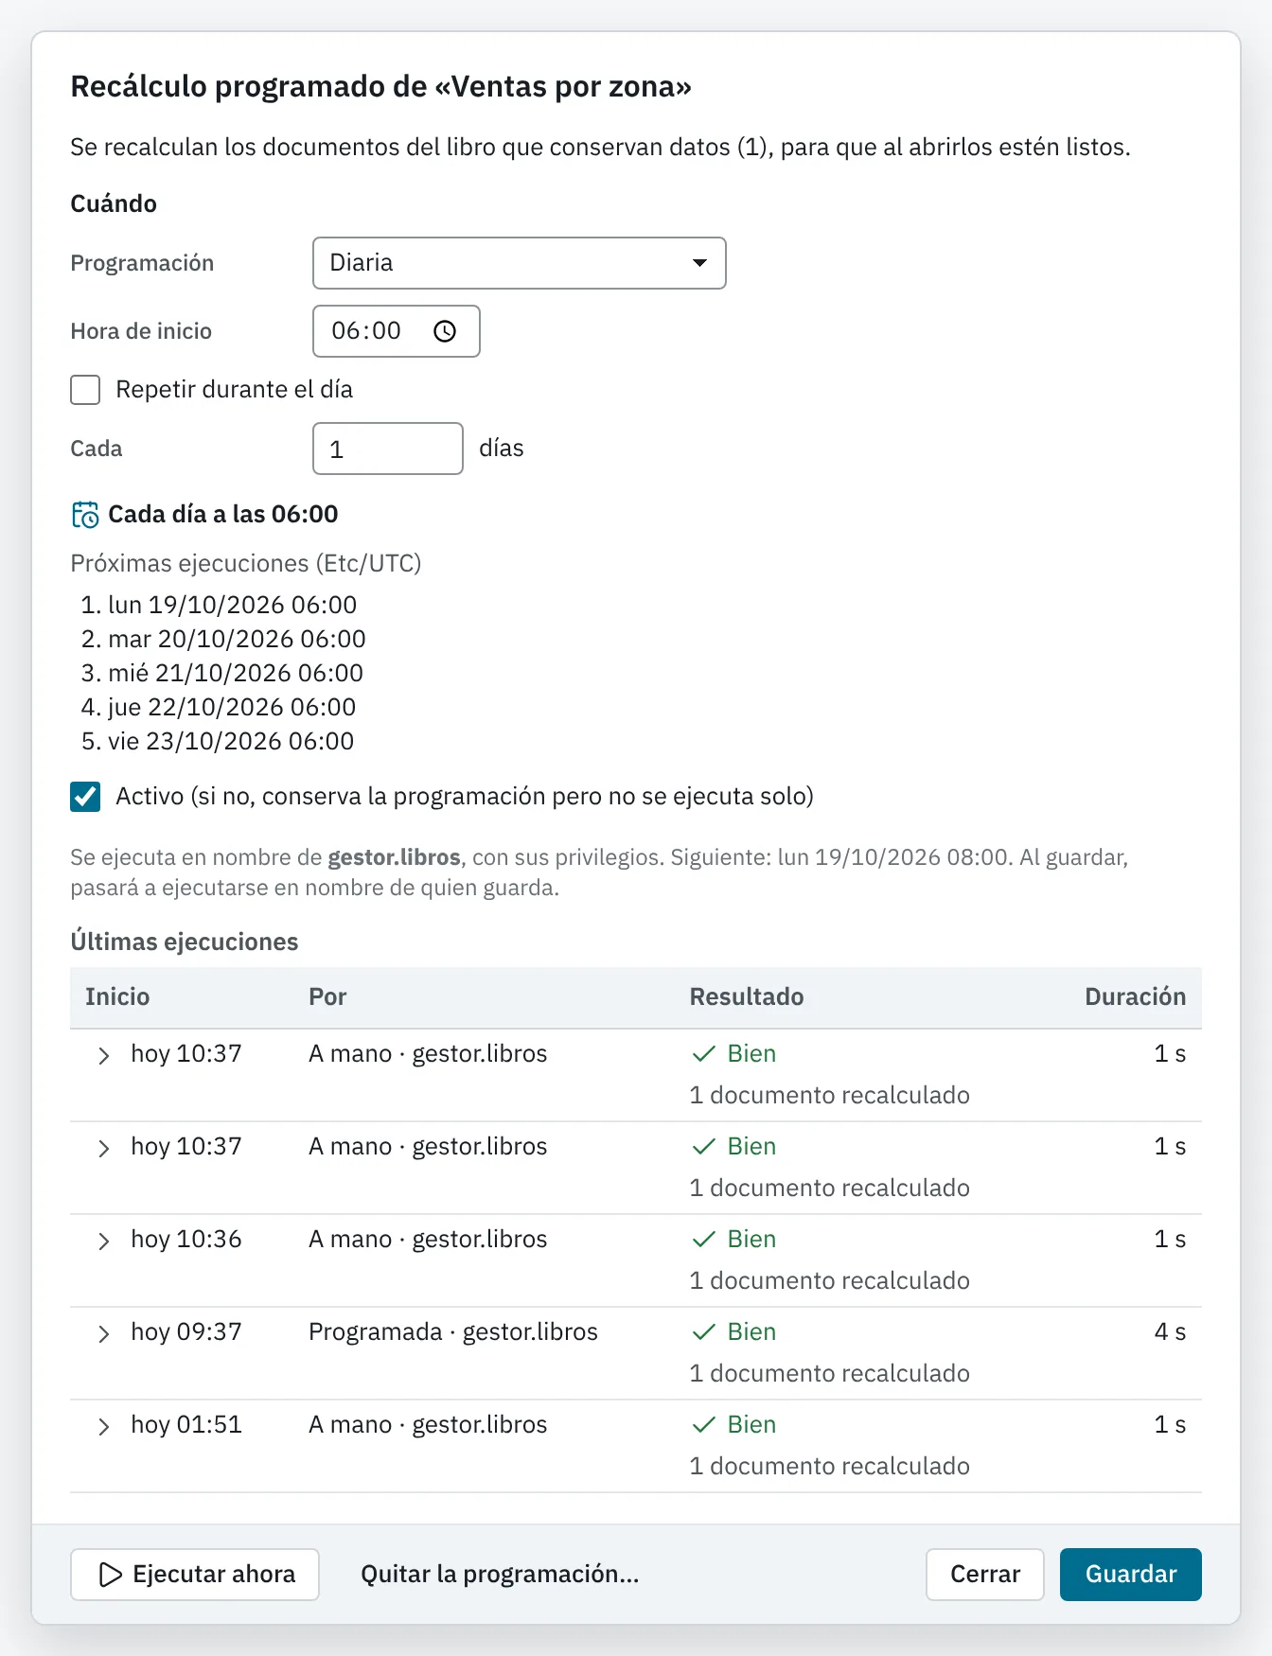Click the "Últimas ejecuciones" heading

coord(185,943)
